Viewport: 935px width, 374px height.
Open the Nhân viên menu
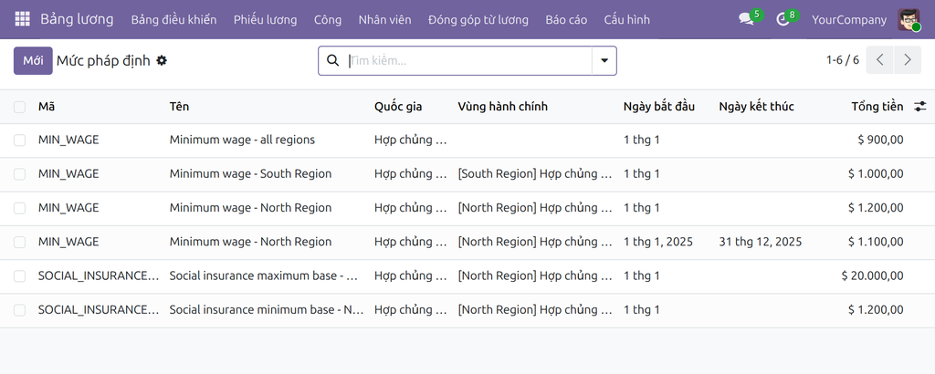click(384, 20)
